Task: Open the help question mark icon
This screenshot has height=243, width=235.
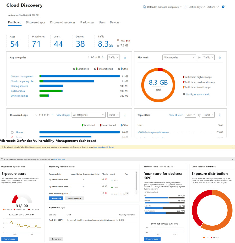Action: point(223,7)
